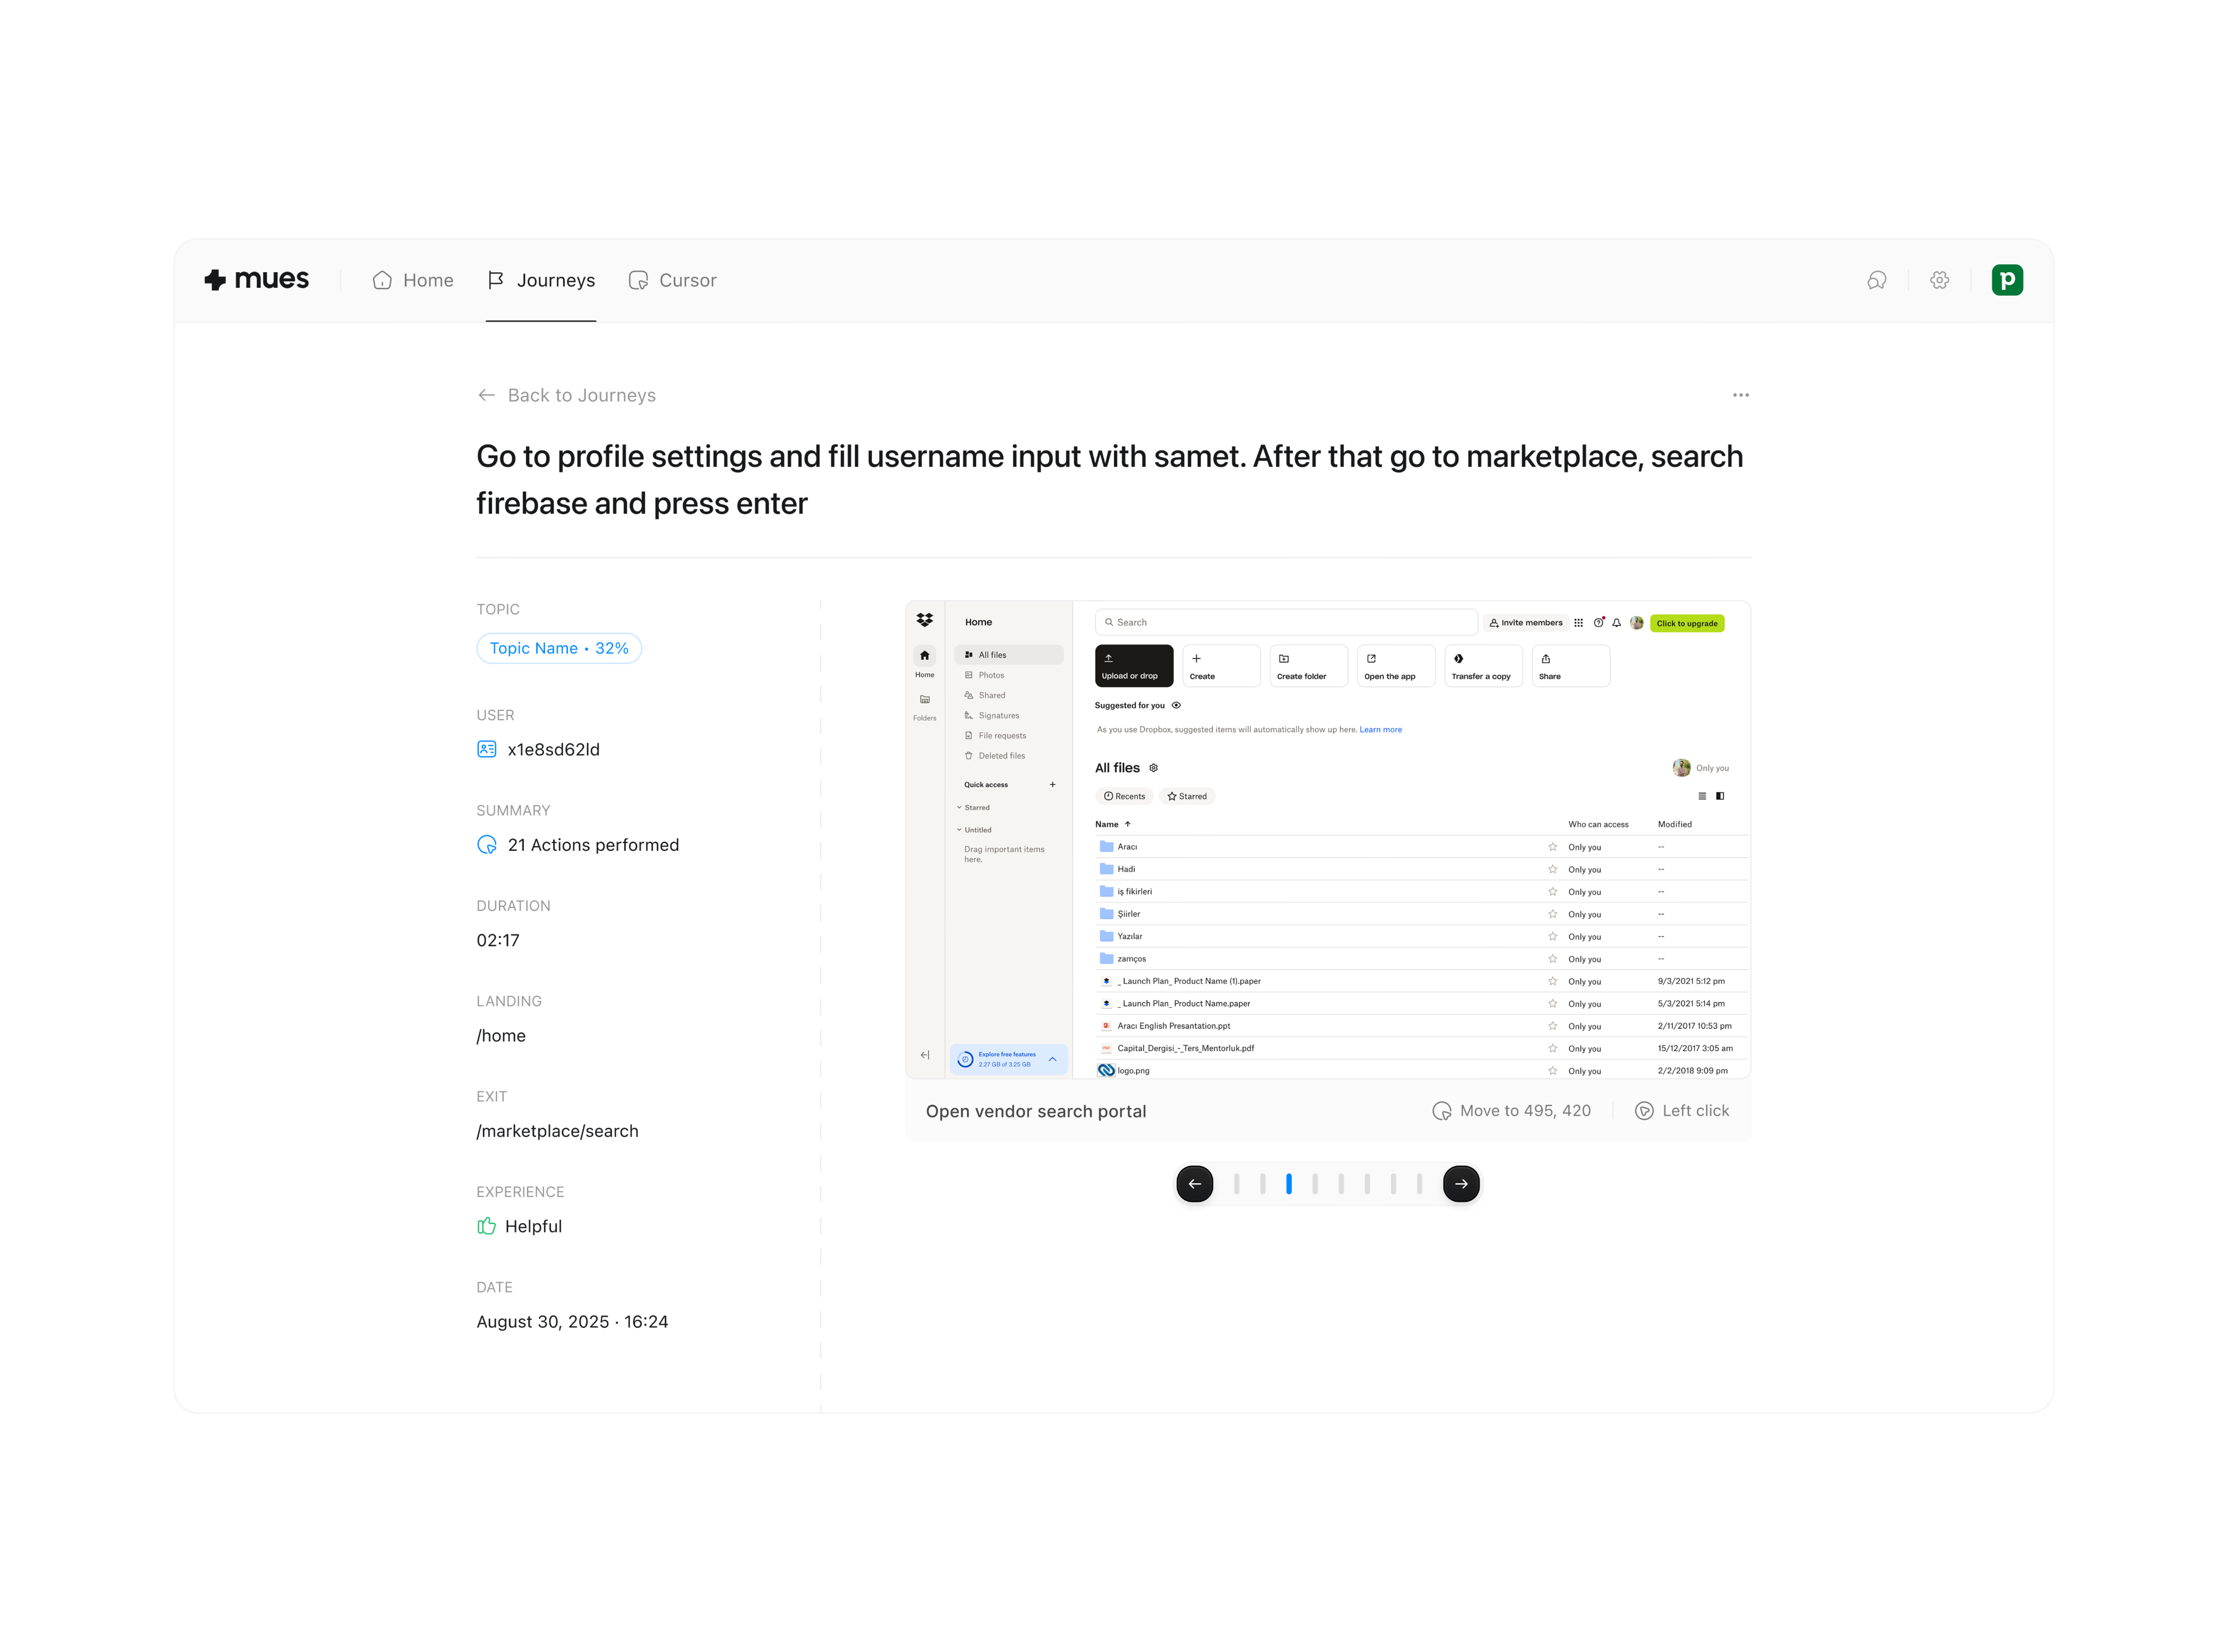Go to the Home tab
The height and width of the screenshot is (1652, 2228).
point(413,280)
